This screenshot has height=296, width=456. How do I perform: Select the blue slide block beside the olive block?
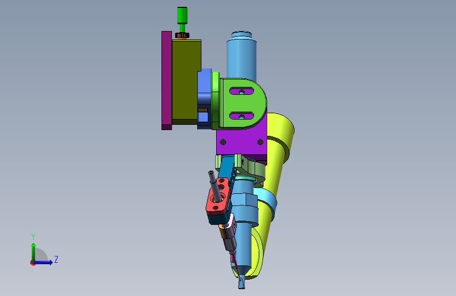[x=205, y=99]
